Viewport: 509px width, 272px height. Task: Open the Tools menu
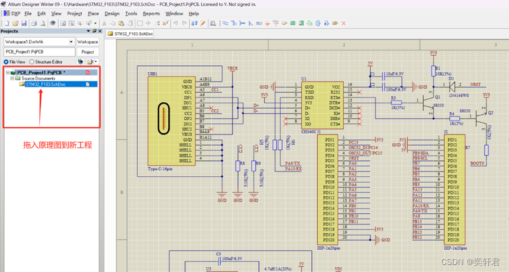131,14
